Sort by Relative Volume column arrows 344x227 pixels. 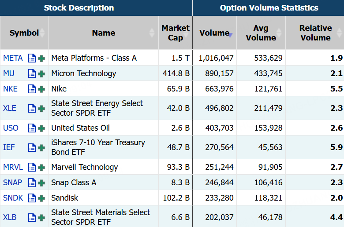pos(339,33)
